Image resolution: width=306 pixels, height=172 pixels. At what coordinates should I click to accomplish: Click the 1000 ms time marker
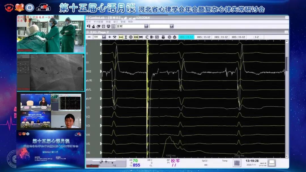coord(171,156)
